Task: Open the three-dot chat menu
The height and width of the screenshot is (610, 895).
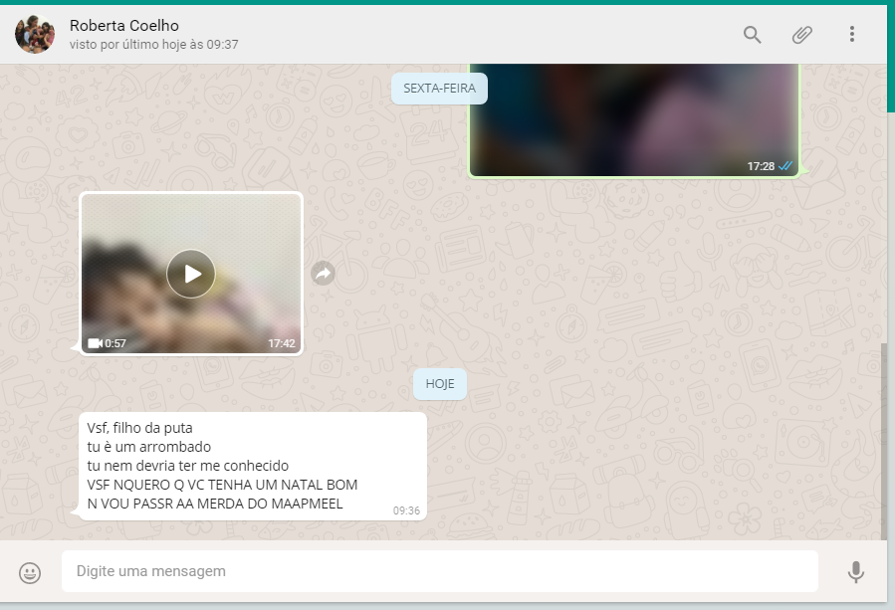Action: coord(851,34)
